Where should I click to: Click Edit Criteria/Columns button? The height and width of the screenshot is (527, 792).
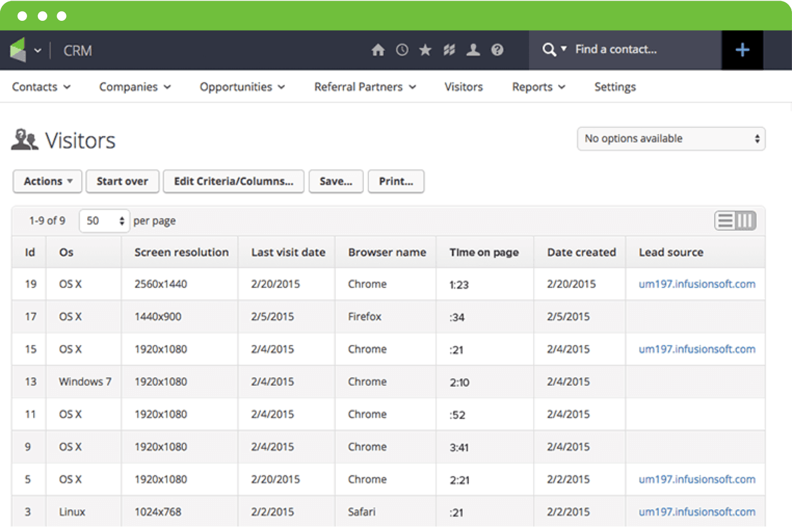pyautogui.click(x=233, y=181)
